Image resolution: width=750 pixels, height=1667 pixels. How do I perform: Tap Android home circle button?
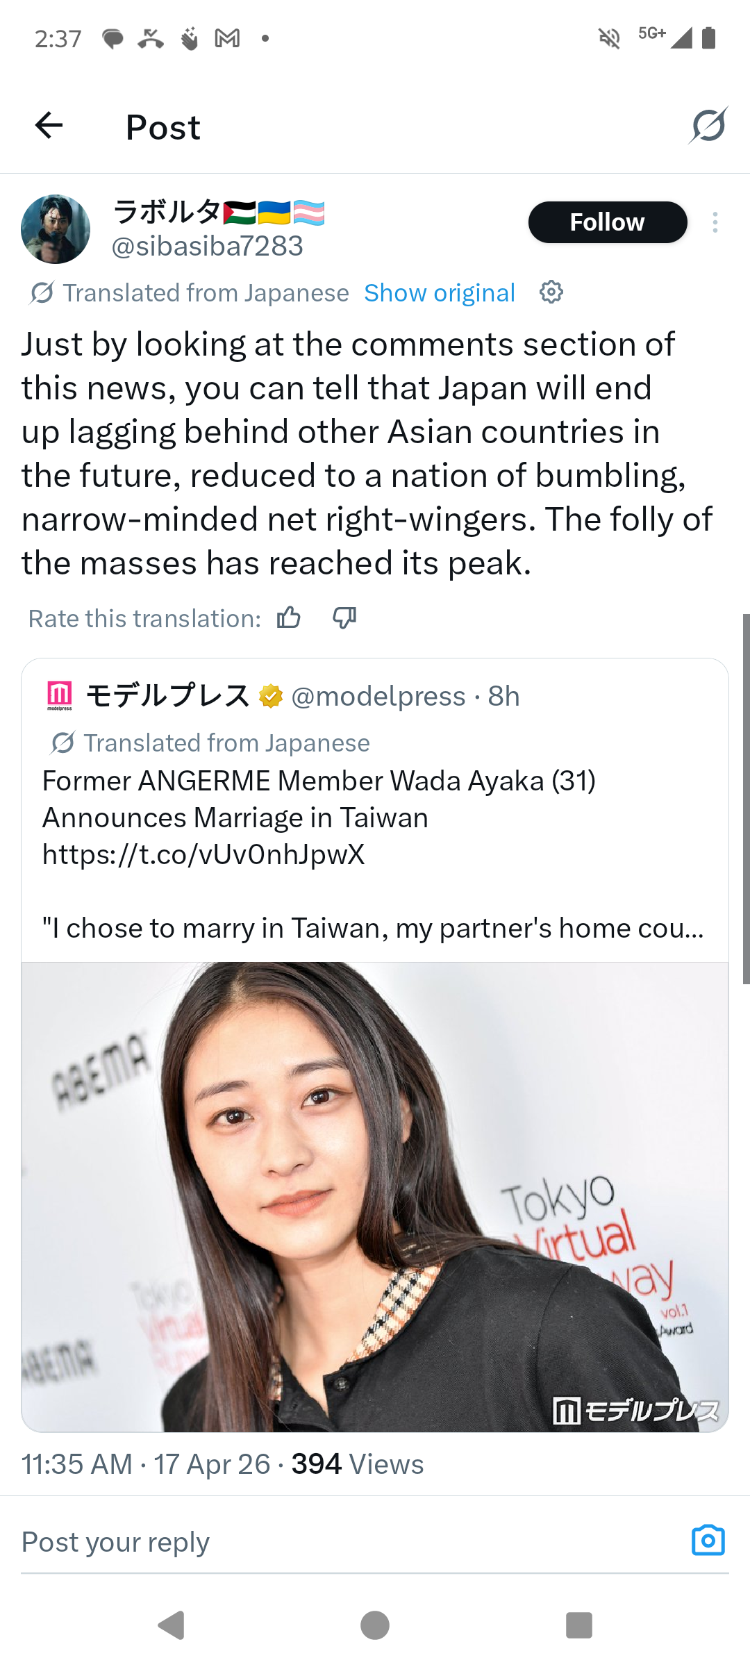(375, 1625)
